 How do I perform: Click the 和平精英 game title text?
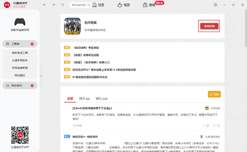click(91, 23)
